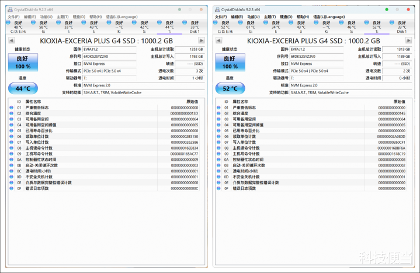Click 1313 GB host reads field in right window

tap(397, 49)
